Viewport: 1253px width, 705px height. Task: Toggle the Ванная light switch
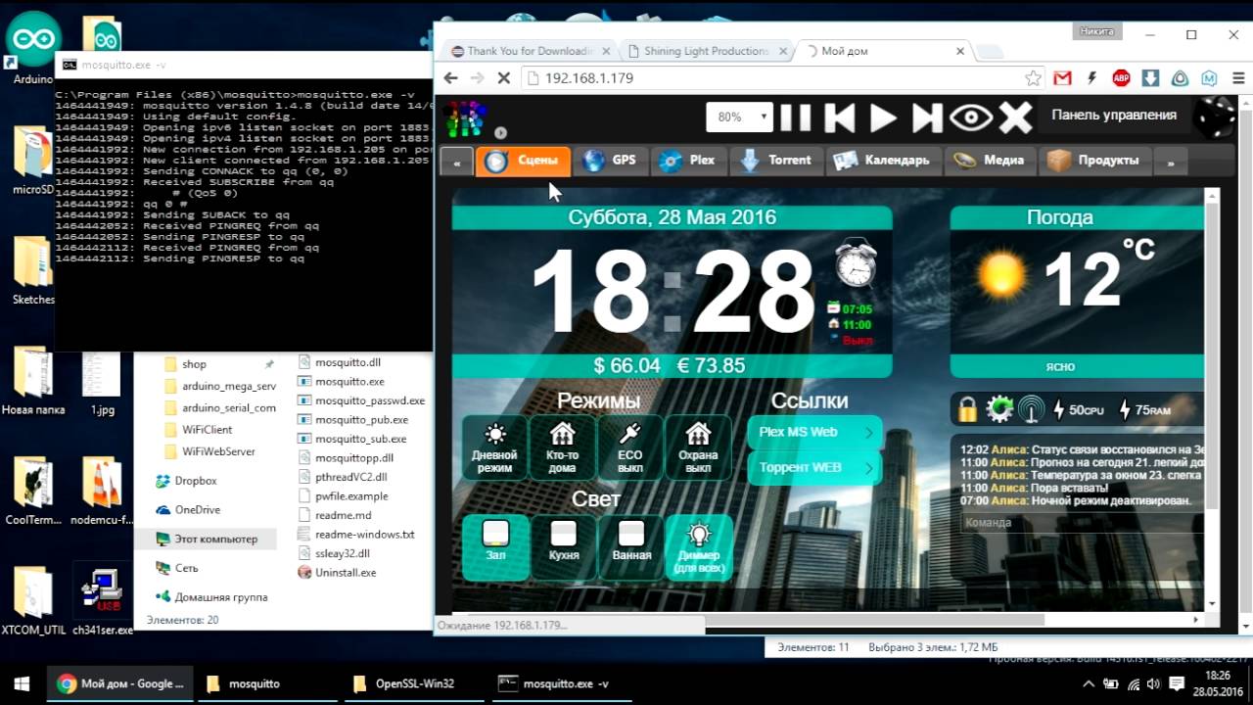point(631,547)
